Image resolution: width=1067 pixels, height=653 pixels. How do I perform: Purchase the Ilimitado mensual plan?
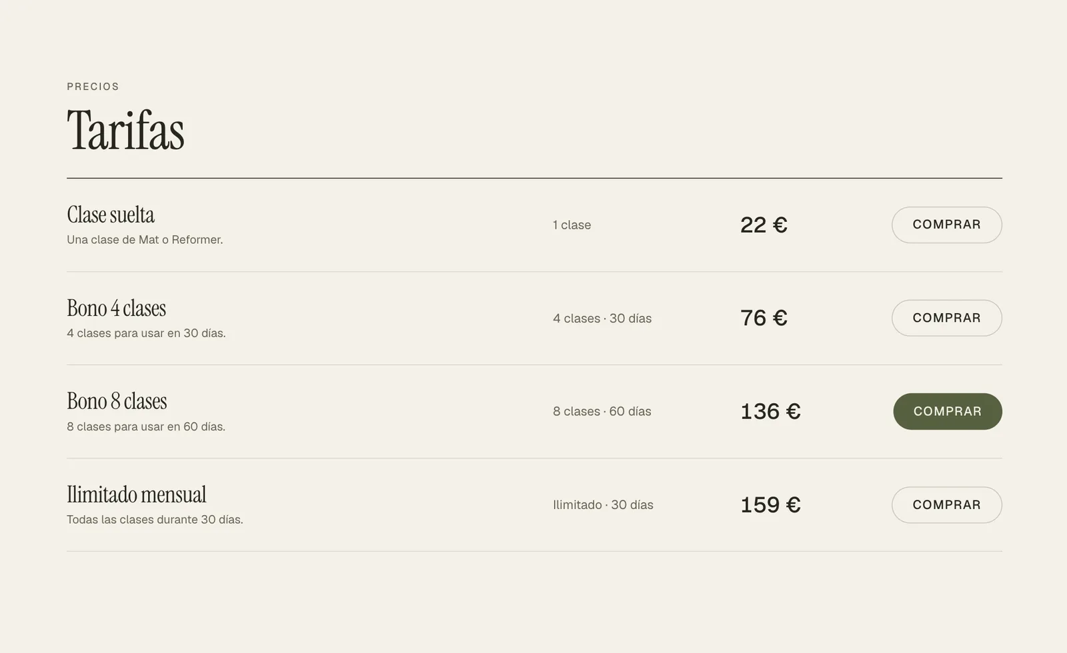(946, 504)
